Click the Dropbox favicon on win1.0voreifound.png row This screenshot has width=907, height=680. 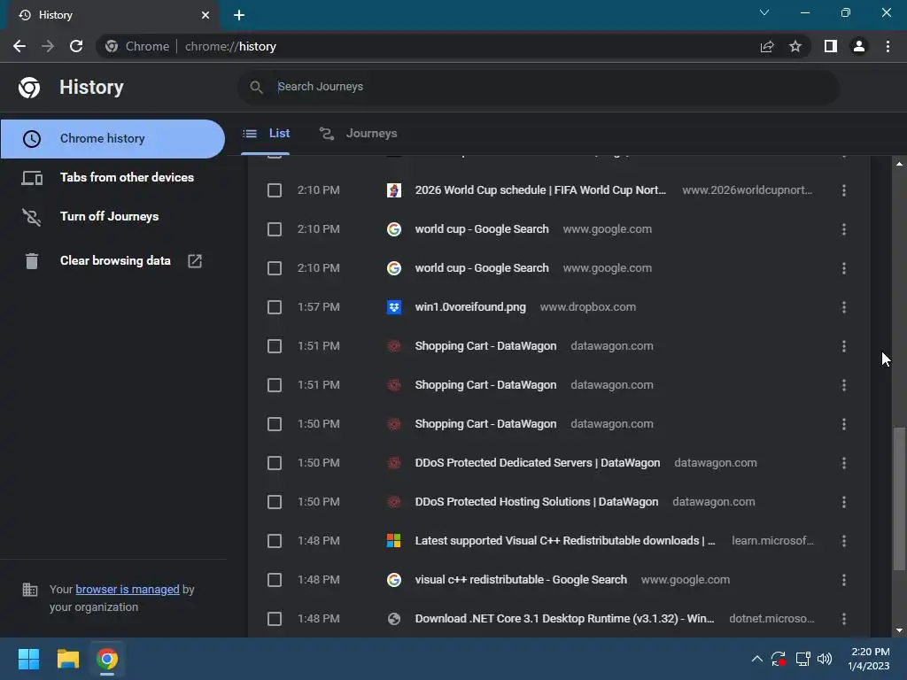394,307
